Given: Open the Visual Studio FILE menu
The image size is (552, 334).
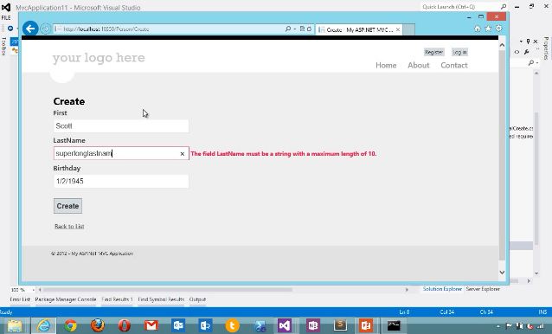Looking at the screenshot, I should click(x=6, y=17).
